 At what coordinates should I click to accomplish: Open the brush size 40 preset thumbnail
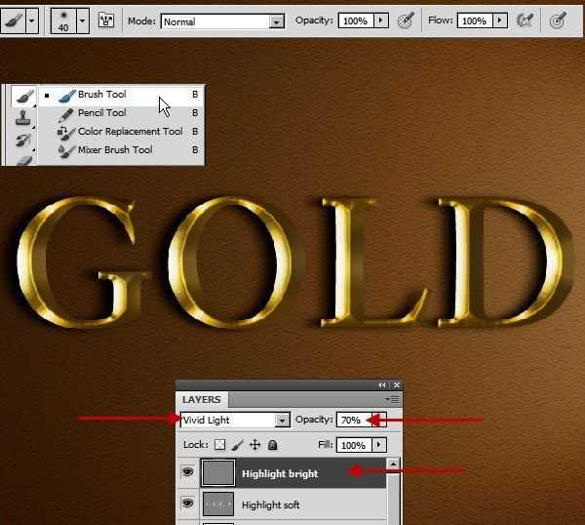click(x=63, y=20)
